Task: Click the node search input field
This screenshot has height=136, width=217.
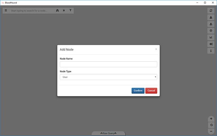Action: [32, 11]
